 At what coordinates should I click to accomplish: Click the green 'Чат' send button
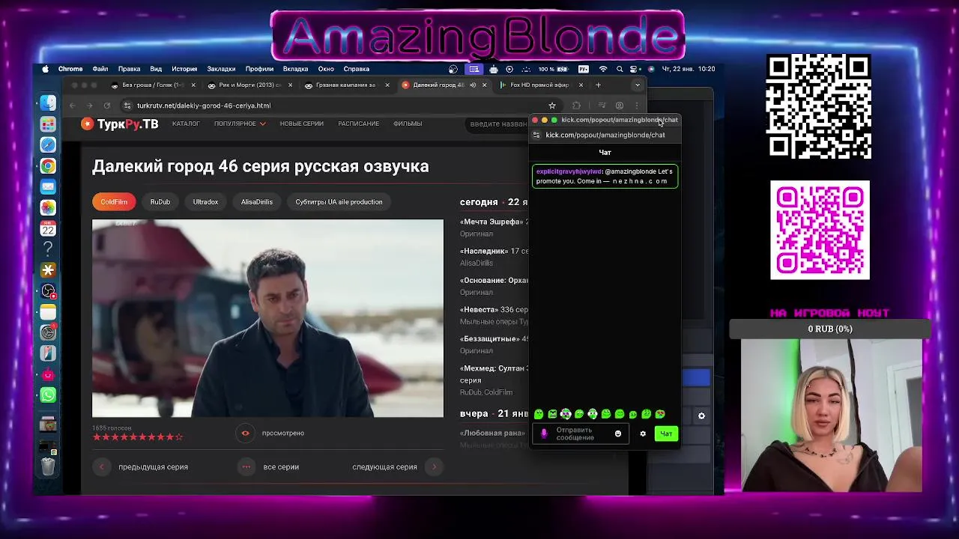666,433
